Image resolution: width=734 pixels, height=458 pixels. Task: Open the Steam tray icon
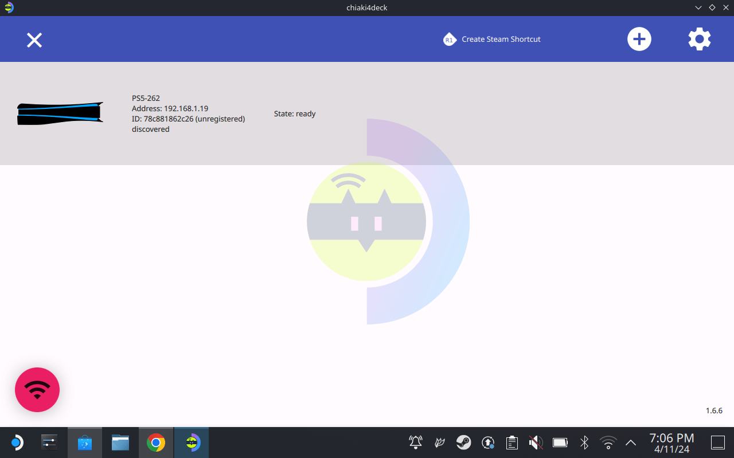click(464, 443)
